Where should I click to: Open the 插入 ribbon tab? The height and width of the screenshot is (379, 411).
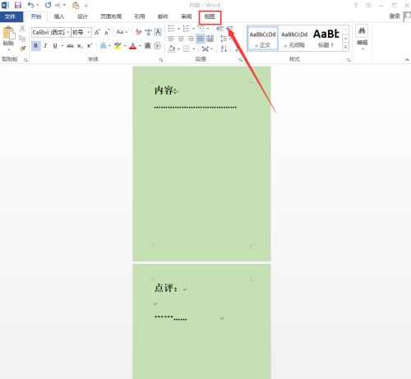59,16
